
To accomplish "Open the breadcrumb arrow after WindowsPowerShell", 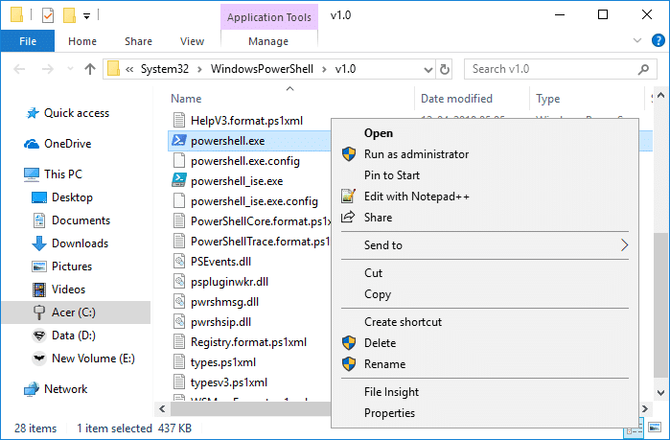I will point(324,69).
